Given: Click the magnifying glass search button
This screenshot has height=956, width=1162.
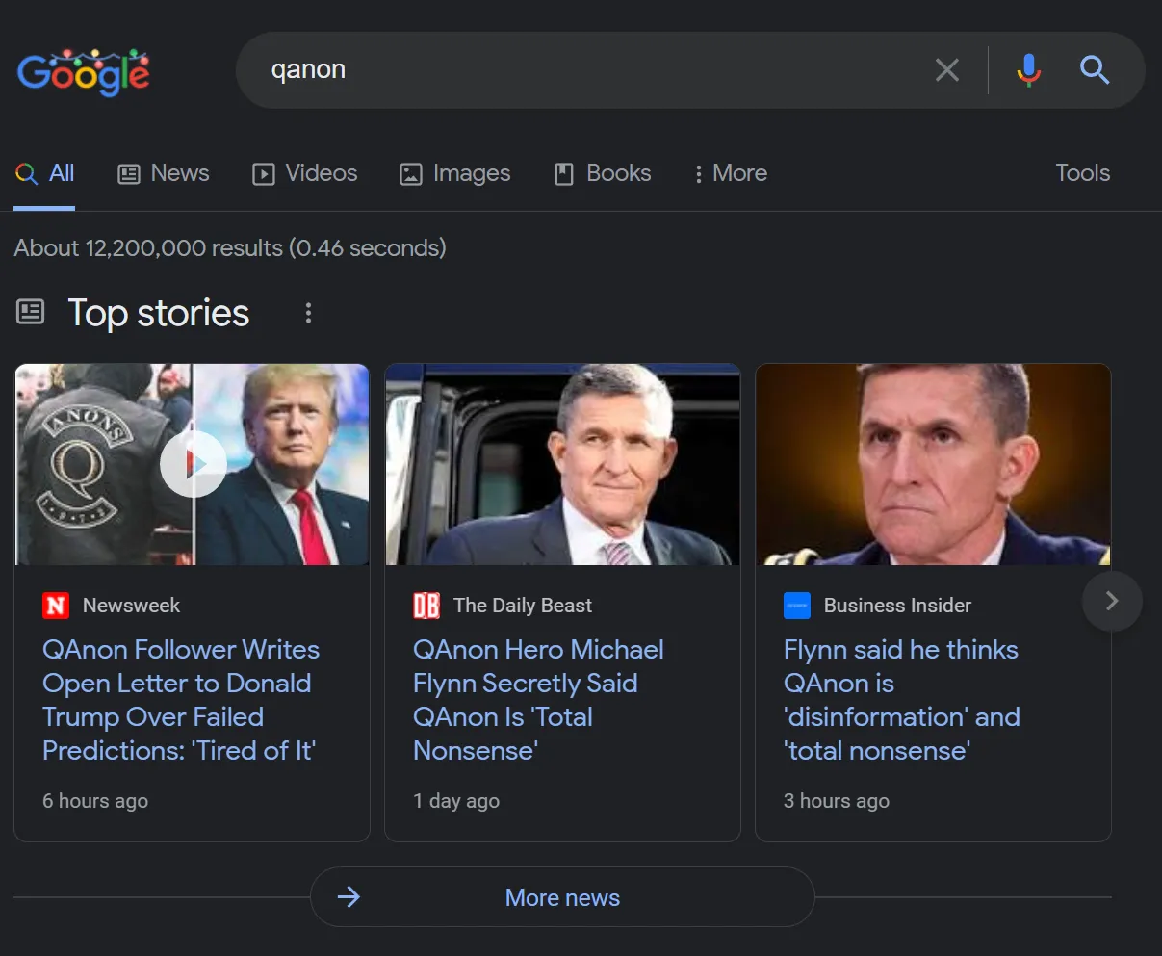Looking at the screenshot, I should [1095, 69].
